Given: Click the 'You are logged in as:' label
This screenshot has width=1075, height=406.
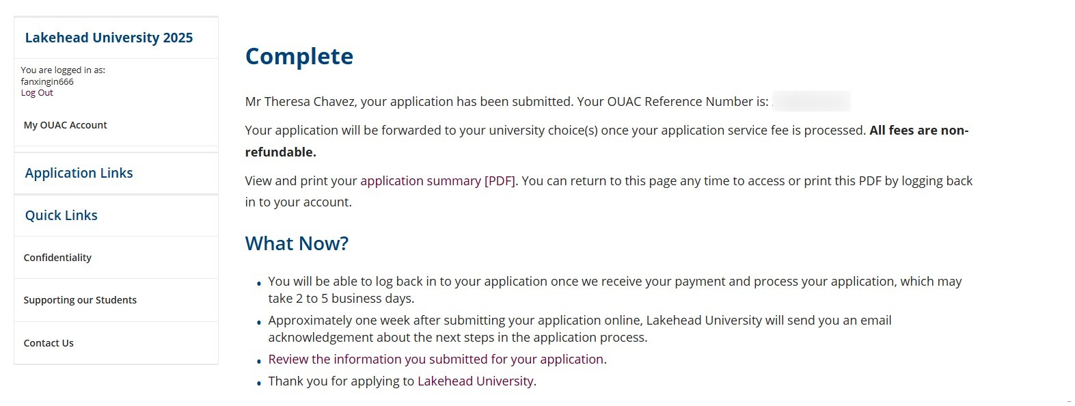Looking at the screenshot, I should 63,70.
